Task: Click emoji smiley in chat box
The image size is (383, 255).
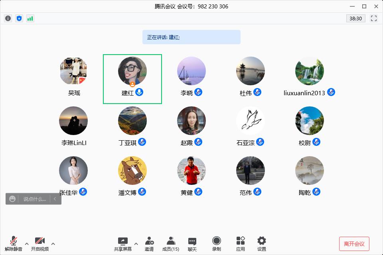Action: click(x=12, y=199)
